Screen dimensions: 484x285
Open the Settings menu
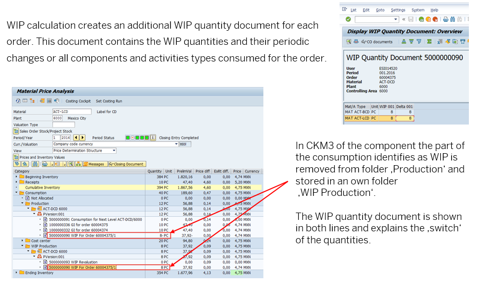pyautogui.click(x=398, y=10)
